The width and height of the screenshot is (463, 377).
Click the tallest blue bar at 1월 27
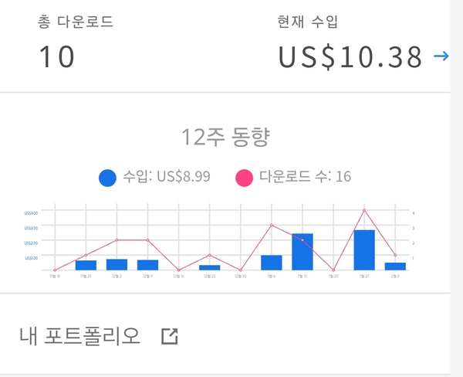pos(364,250)
